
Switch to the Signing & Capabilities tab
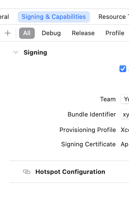54,17
